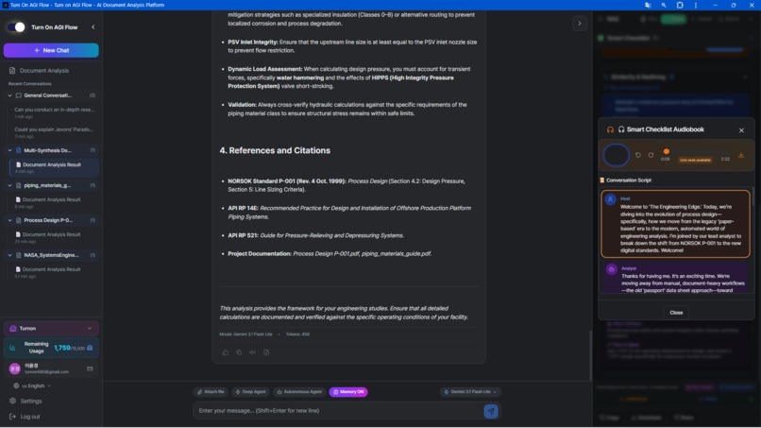This screenshot has width=761, height=428.
Task: Collapse the Multi-Synthesis Do... group
Action: point(9,150)
